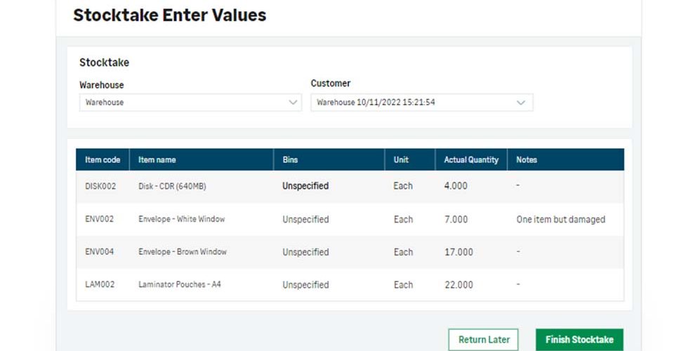679x351 pixels.
Task: Select the DISK002 item code row
Action: [350, 187]
